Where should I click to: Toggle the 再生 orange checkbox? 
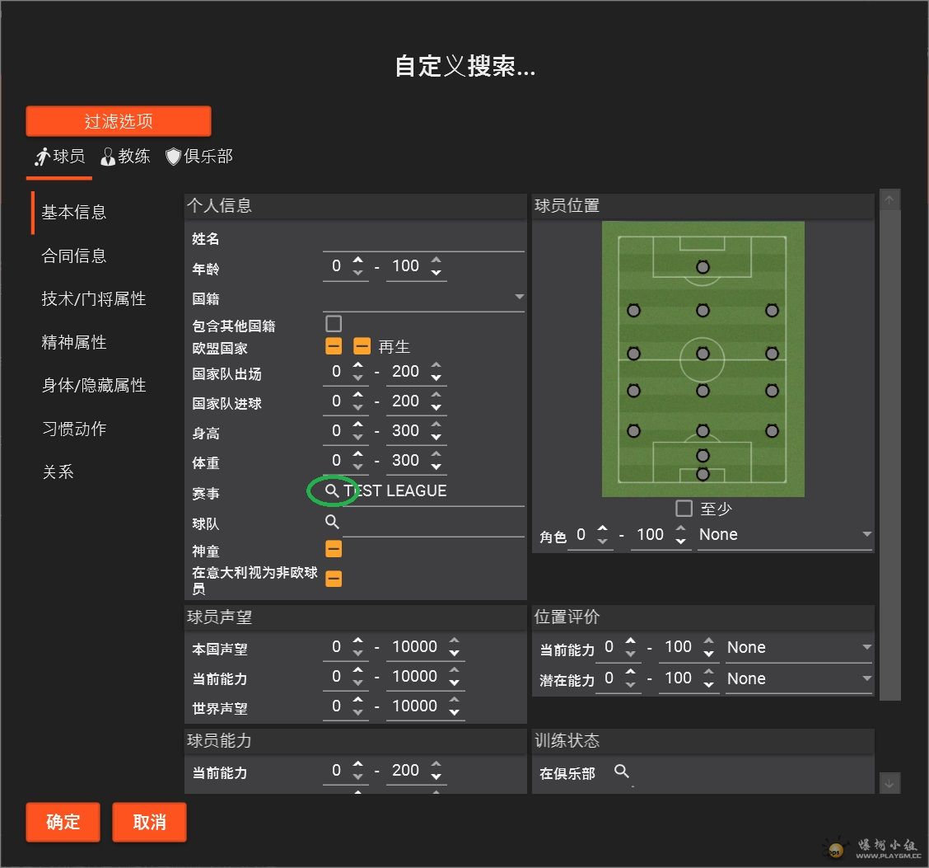click(362, 345)
